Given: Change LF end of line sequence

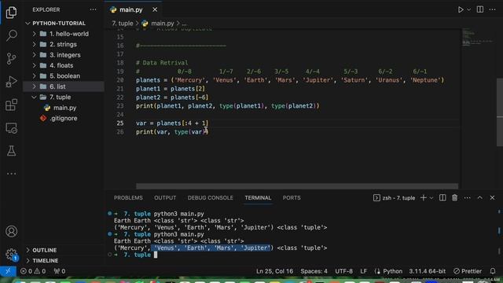Looking at the screenshot, I should point(363,271).
